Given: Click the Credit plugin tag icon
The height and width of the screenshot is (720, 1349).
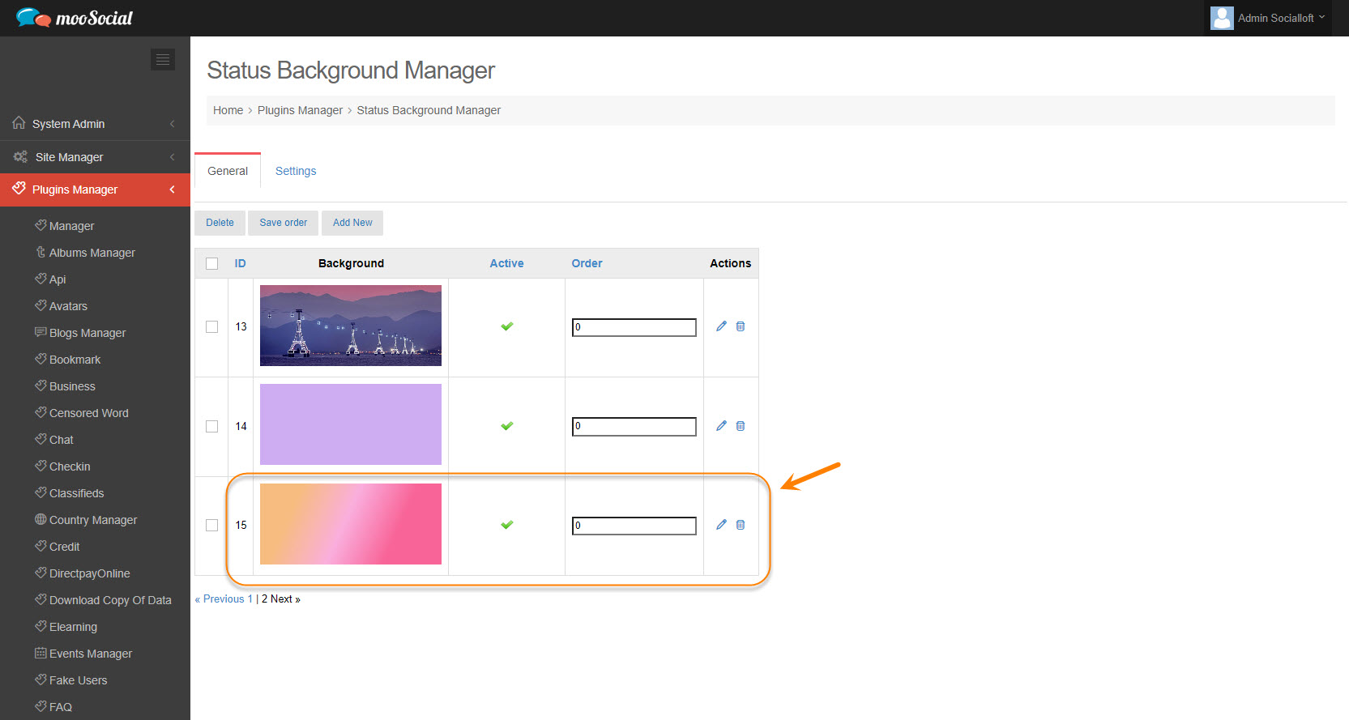Looking at the screenshot, I should pos(41,546).
